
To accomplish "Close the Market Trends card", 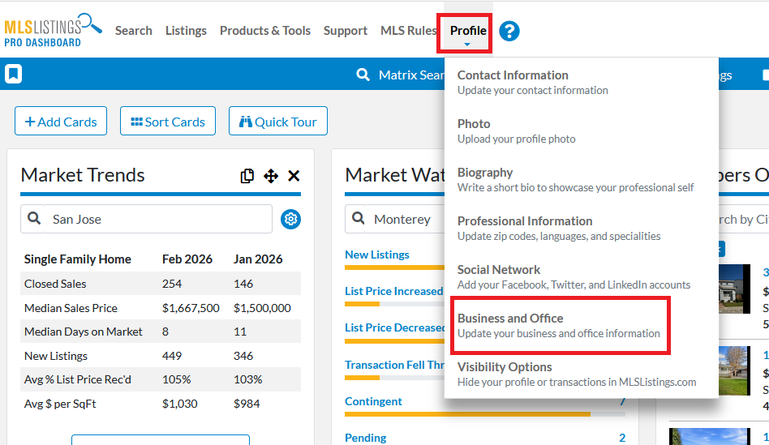I will pyautogui.click(x=294, y=175).
